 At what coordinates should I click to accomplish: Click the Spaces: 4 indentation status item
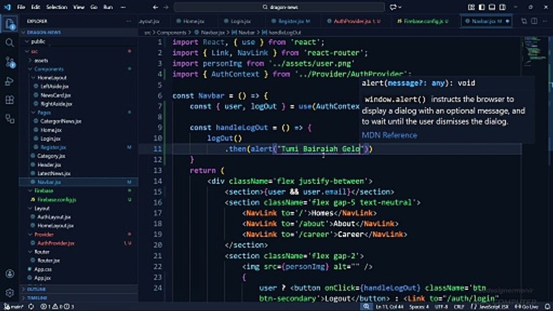(x=419, y=306)
